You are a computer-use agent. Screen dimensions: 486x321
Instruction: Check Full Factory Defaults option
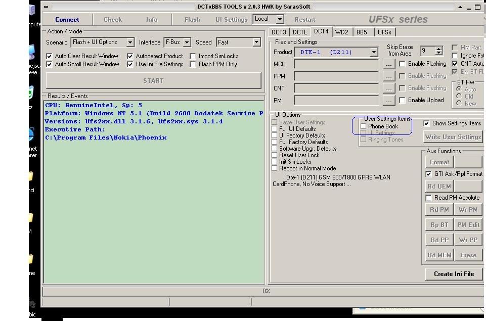274,142
